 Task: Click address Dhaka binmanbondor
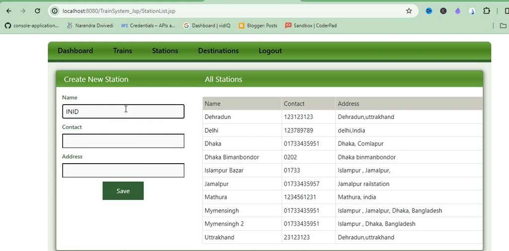click(x=366, y=157)
